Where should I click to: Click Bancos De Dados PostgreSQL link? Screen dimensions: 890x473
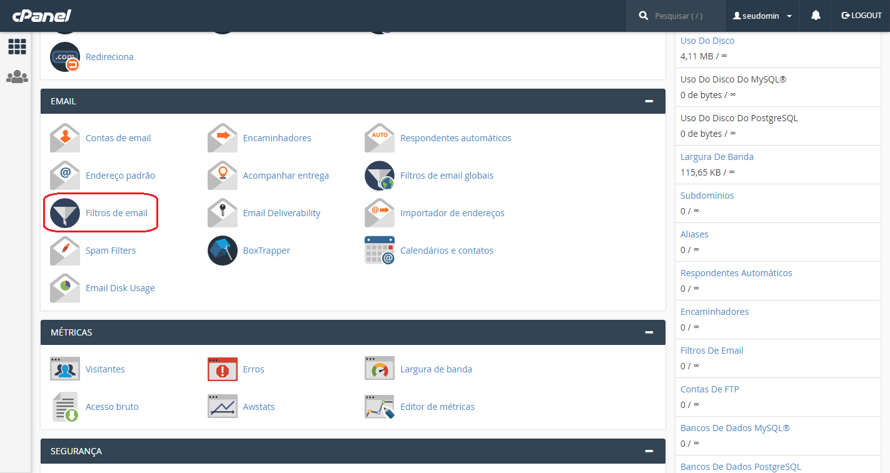click(741, 467)
